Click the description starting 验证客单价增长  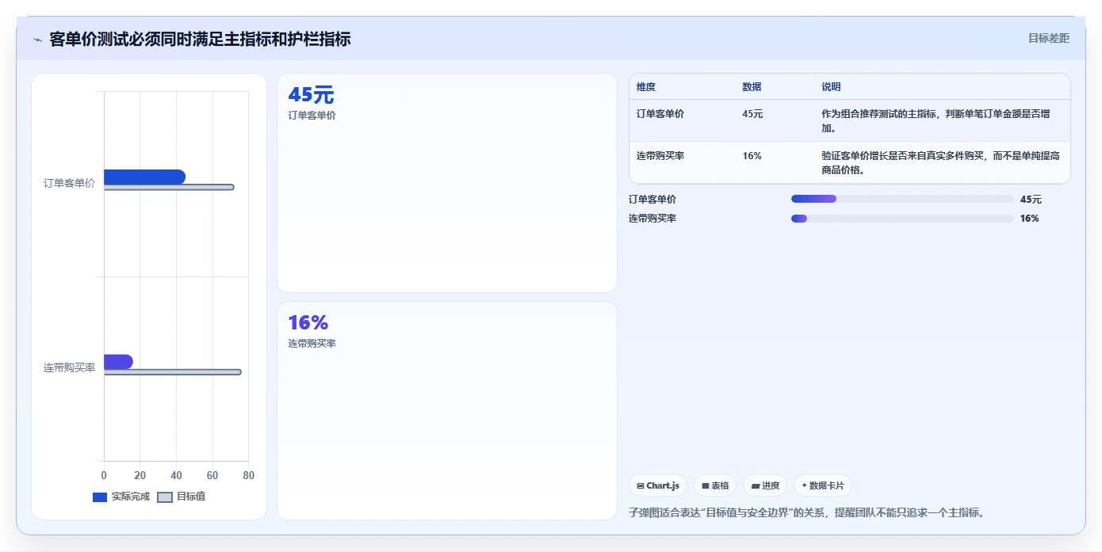tap(940, 163)
